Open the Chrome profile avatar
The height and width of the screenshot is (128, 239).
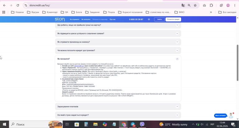228,5
